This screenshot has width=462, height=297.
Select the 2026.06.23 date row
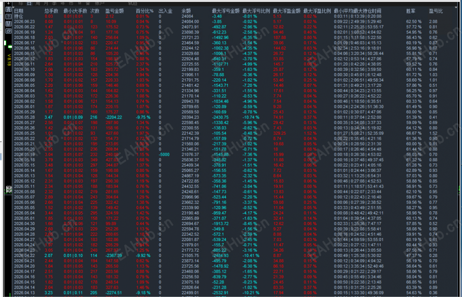point(24,22)
